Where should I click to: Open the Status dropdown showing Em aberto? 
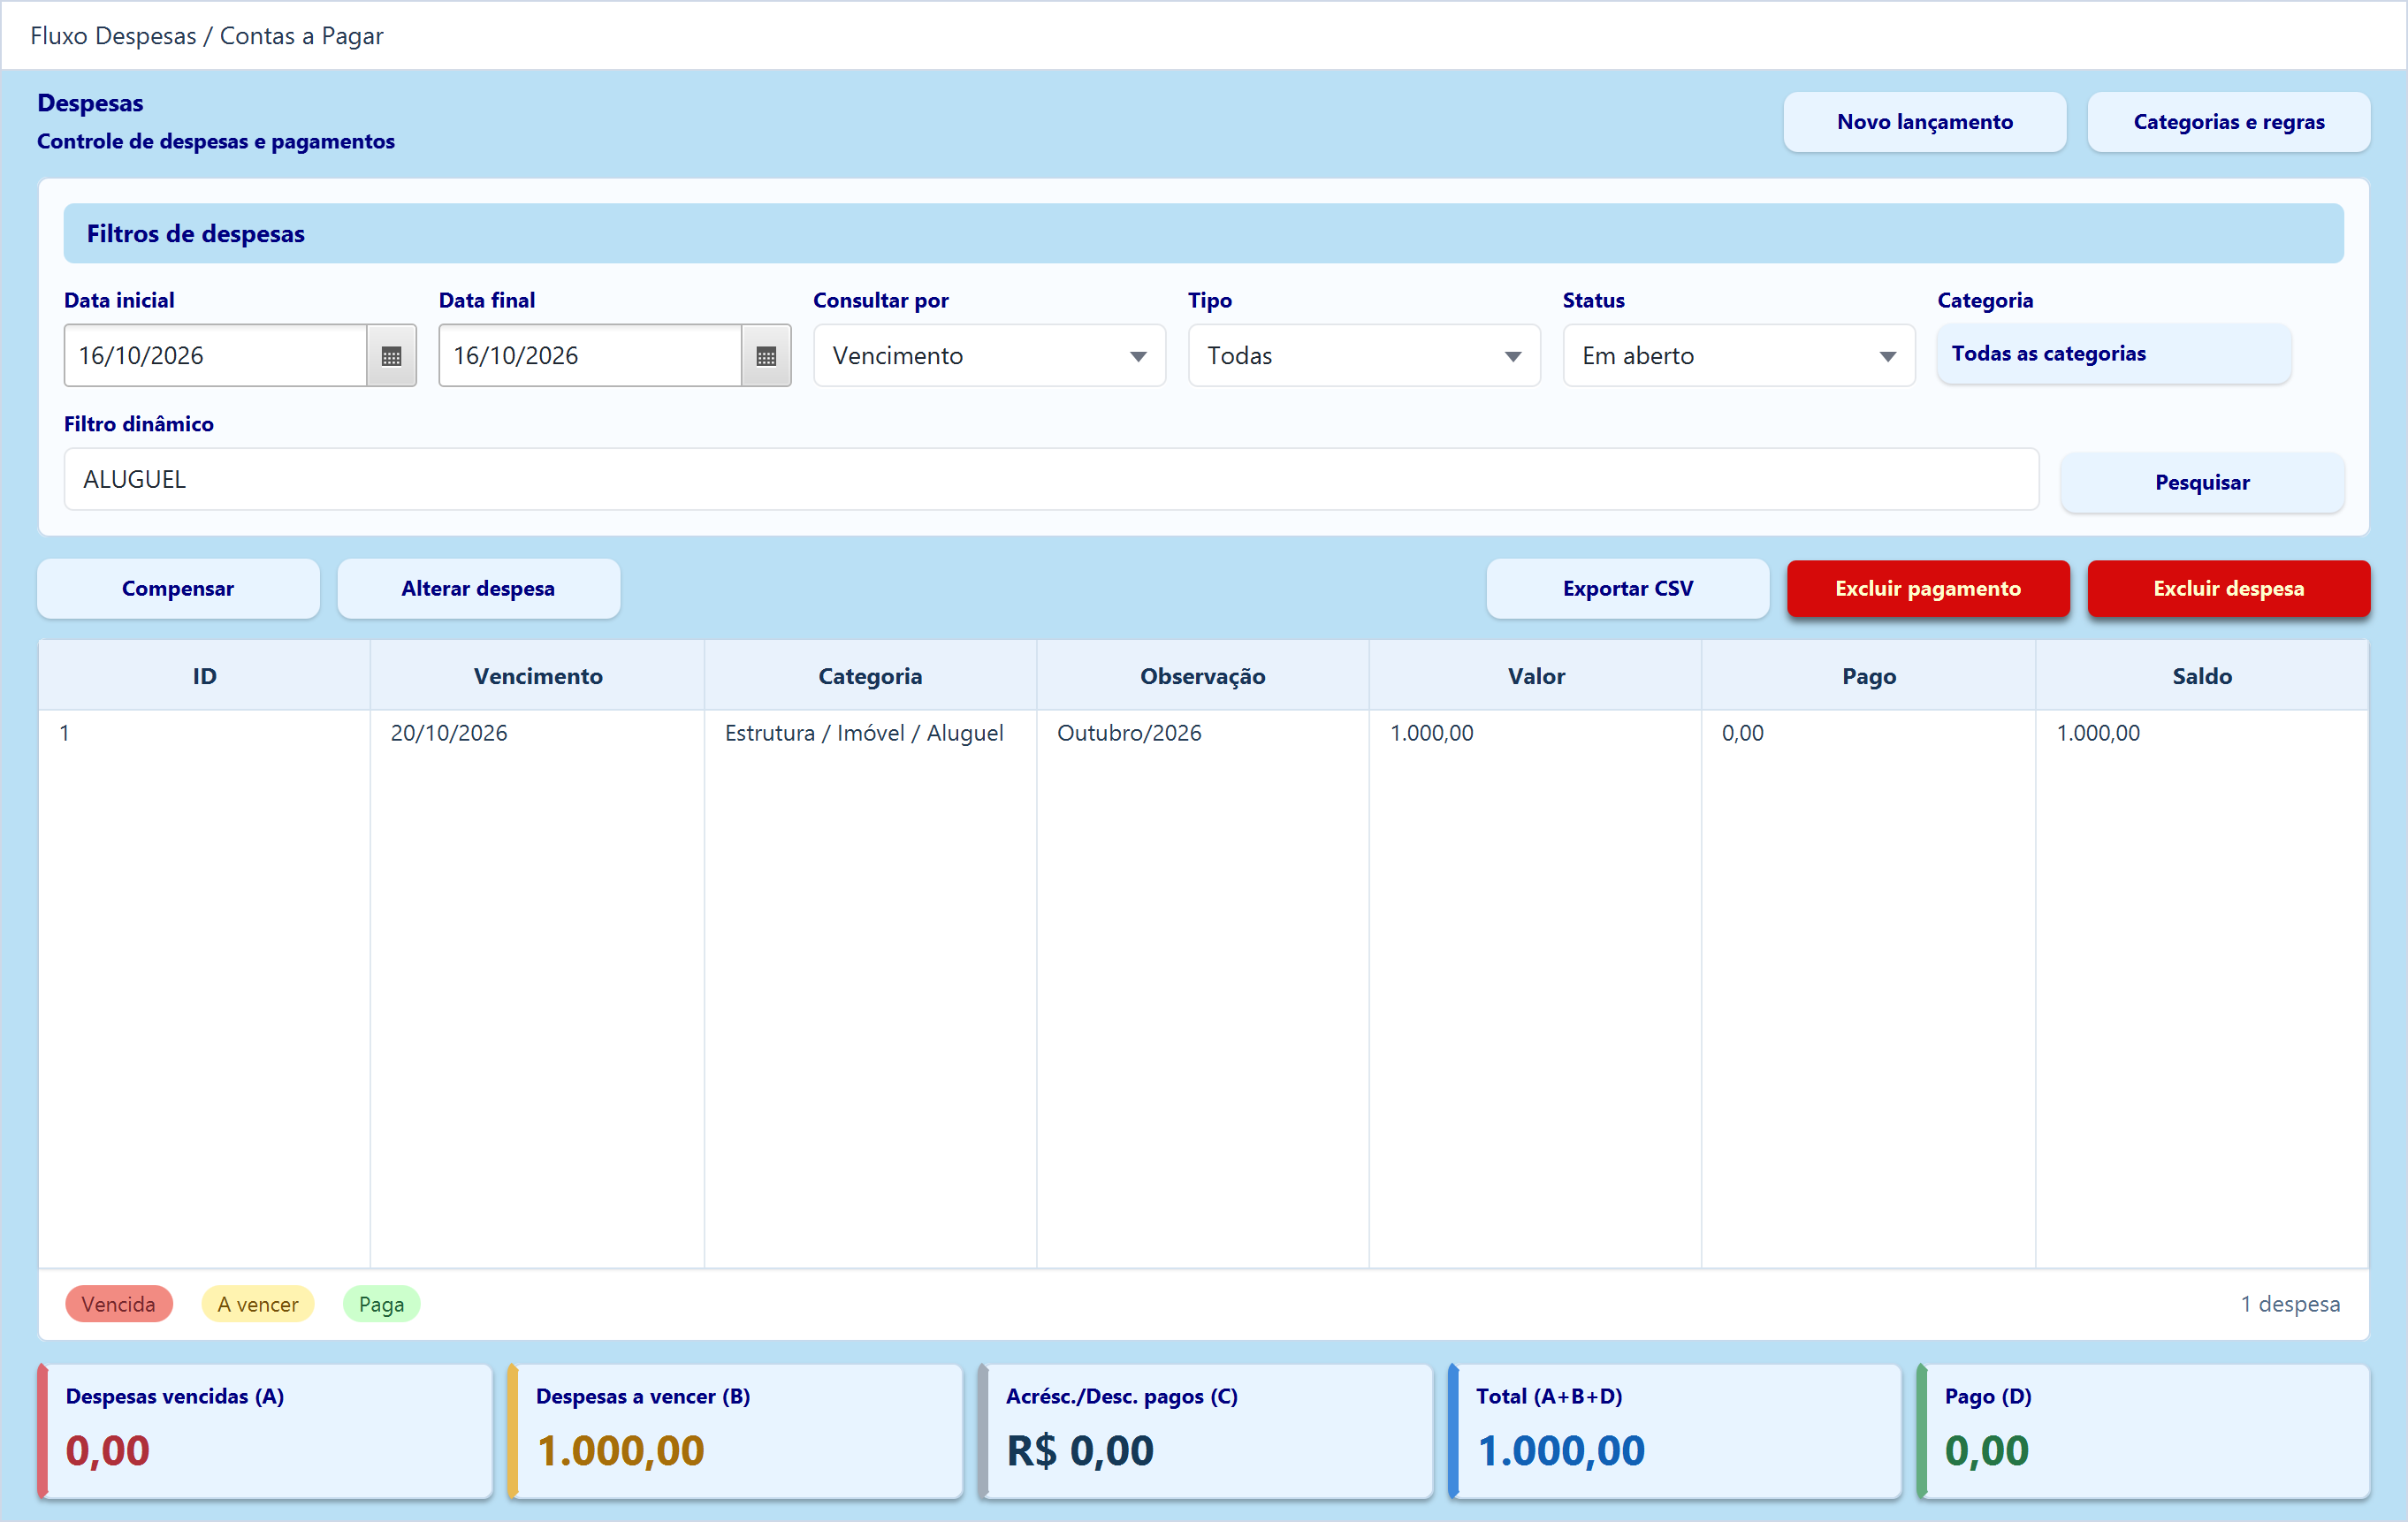click(x=1739, y=356)
